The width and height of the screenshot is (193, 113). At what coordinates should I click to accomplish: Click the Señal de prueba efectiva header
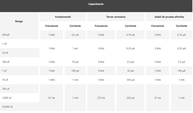pos(169,17)
